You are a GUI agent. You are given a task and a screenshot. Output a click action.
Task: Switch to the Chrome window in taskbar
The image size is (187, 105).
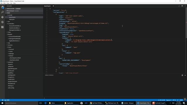pyautogui.click(x=96, y=103)
